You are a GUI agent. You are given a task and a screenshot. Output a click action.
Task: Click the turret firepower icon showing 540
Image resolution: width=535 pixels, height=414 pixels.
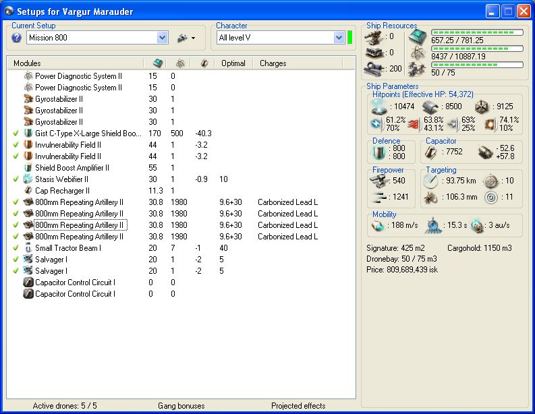(379, 180)
